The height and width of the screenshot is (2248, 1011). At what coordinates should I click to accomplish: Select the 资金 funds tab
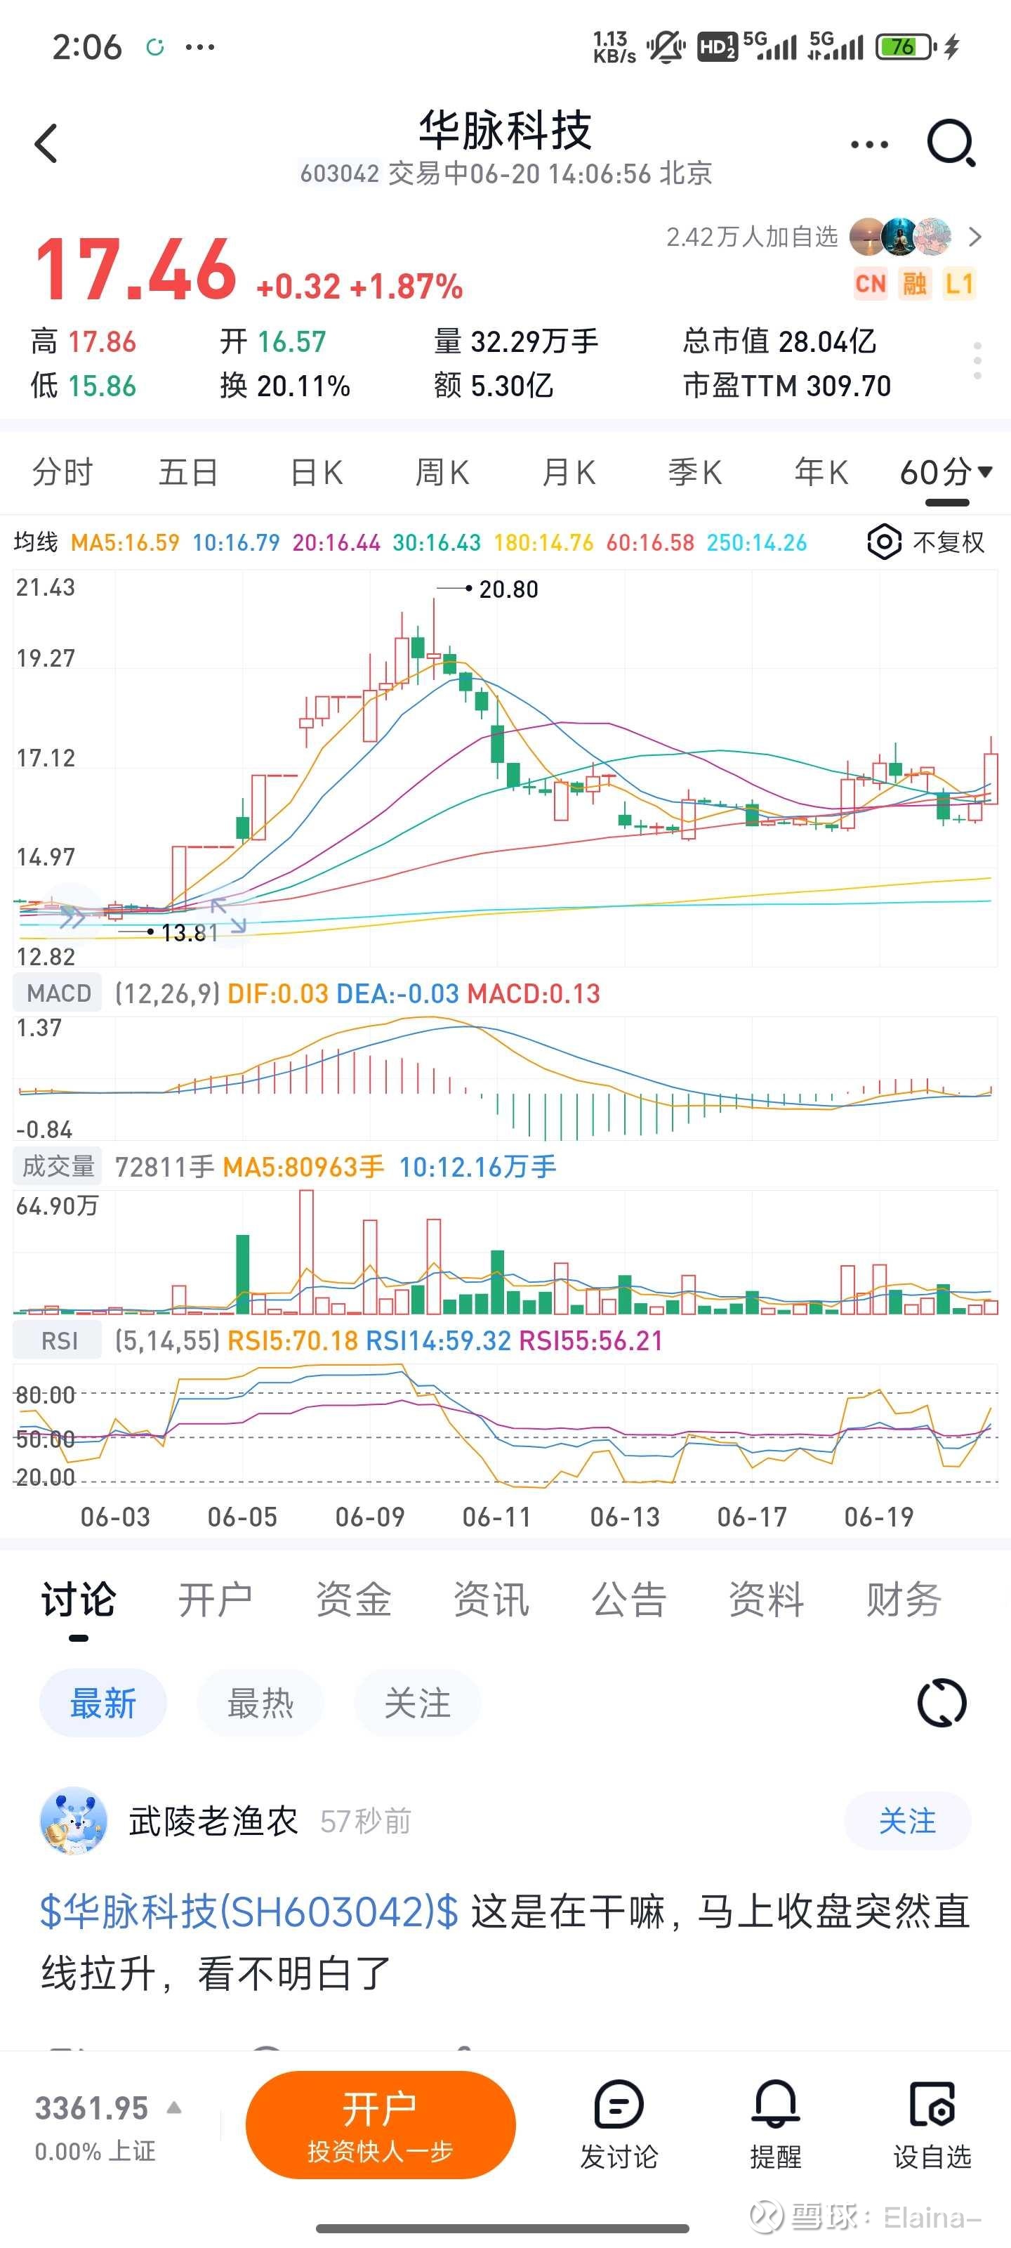(x=353, y=1600)
